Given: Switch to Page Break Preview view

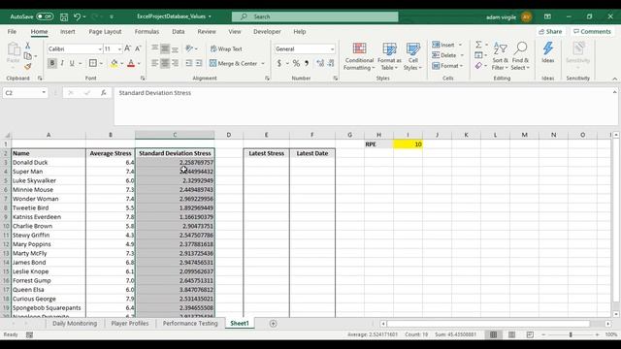Looking at the screenshot, I should (530, 334).
